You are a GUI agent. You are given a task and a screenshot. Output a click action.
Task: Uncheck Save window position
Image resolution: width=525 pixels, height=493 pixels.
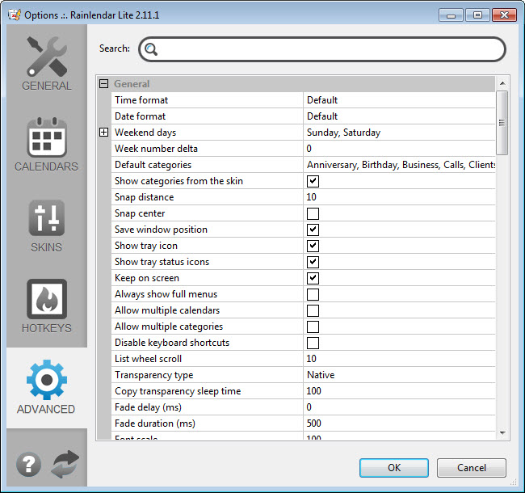click(313, 230)
